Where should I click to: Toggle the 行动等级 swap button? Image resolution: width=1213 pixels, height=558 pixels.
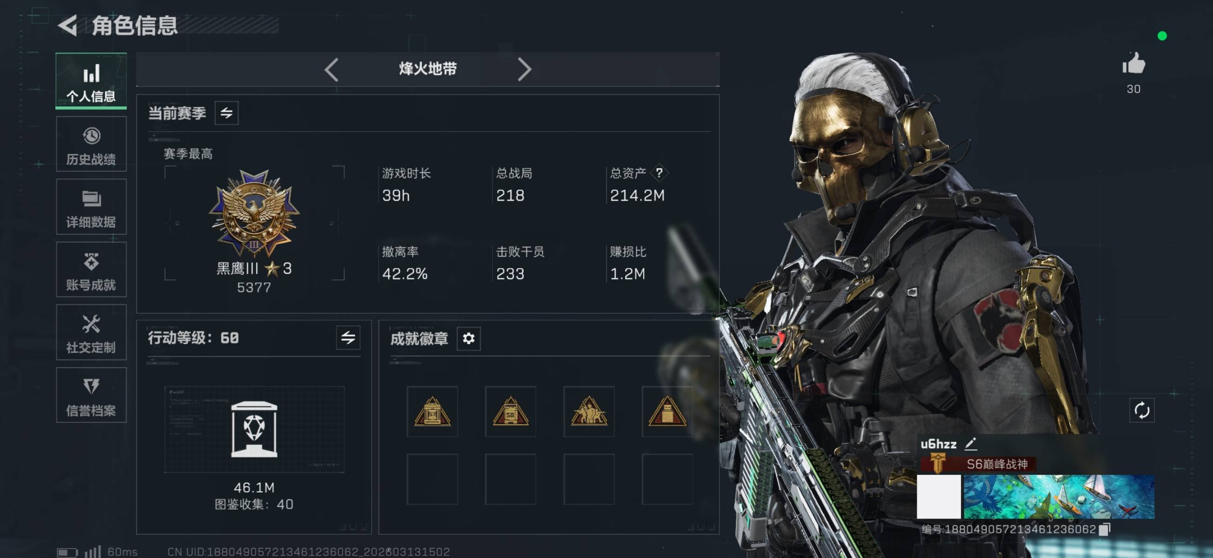pos(348,338)
